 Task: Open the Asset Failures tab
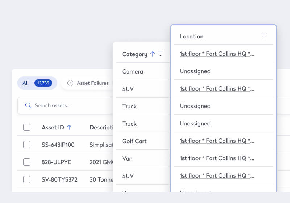point(92,83)
